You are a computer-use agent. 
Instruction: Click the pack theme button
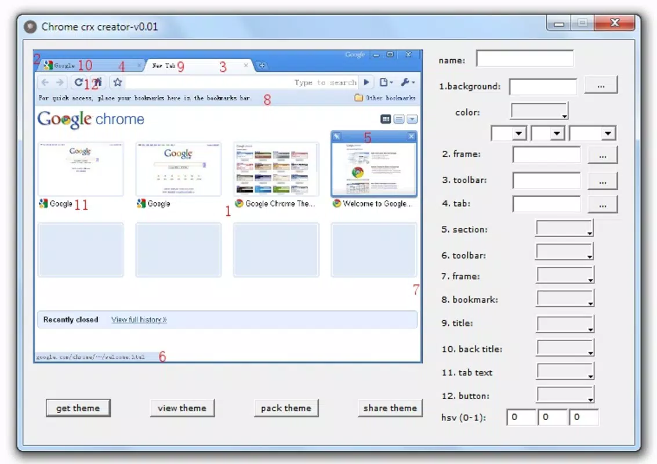[x=286, y=408]
